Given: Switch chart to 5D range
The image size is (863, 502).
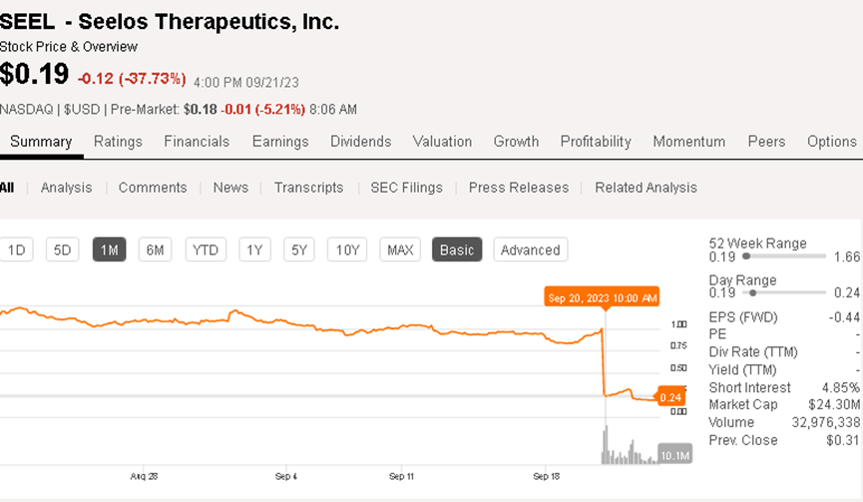Looking at the screenshot, I should [x=63, y=250].
